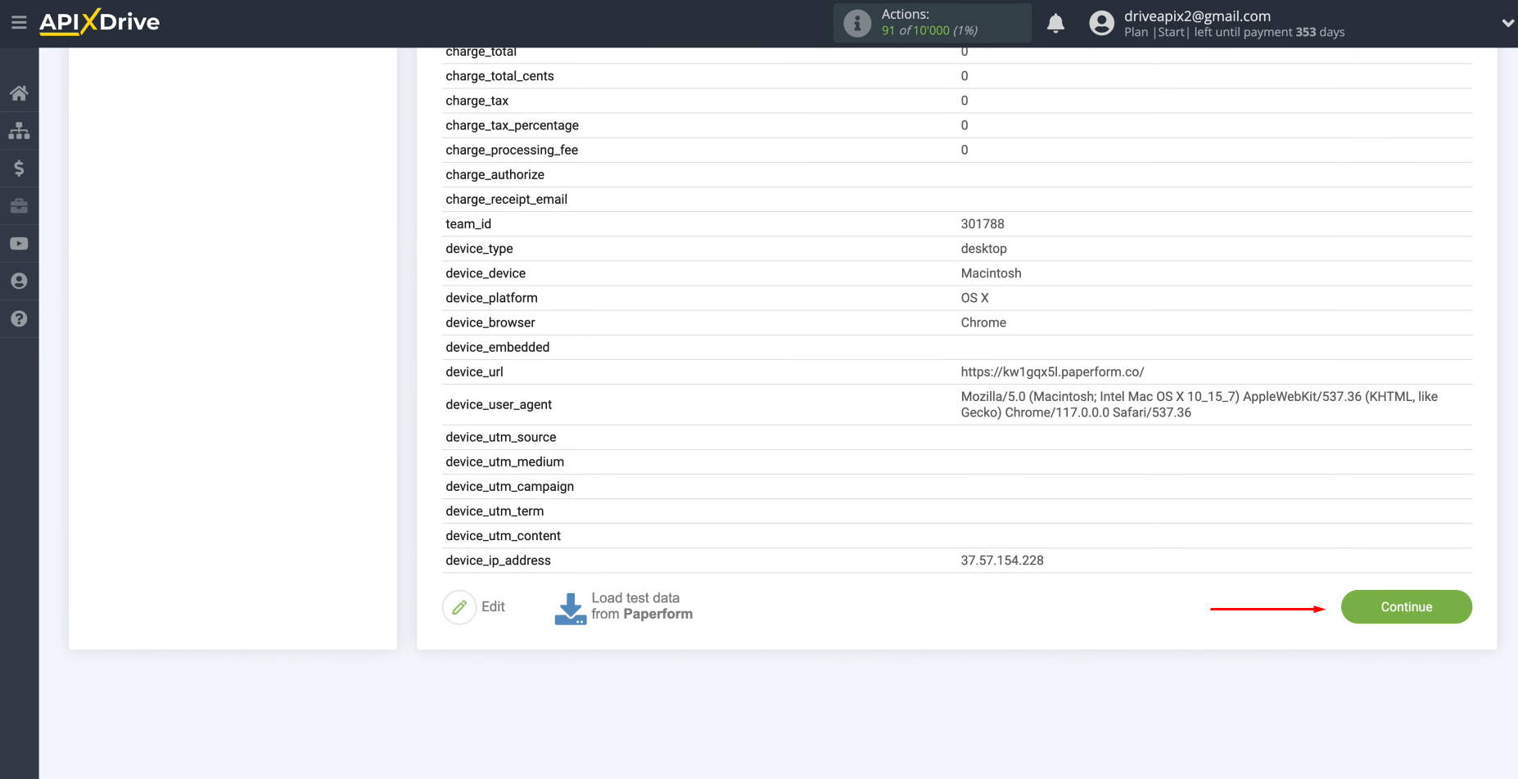This screenshot has width=1518, height=779.
Task: Click the ApiX-Drive logo
Action: (99, 22)
